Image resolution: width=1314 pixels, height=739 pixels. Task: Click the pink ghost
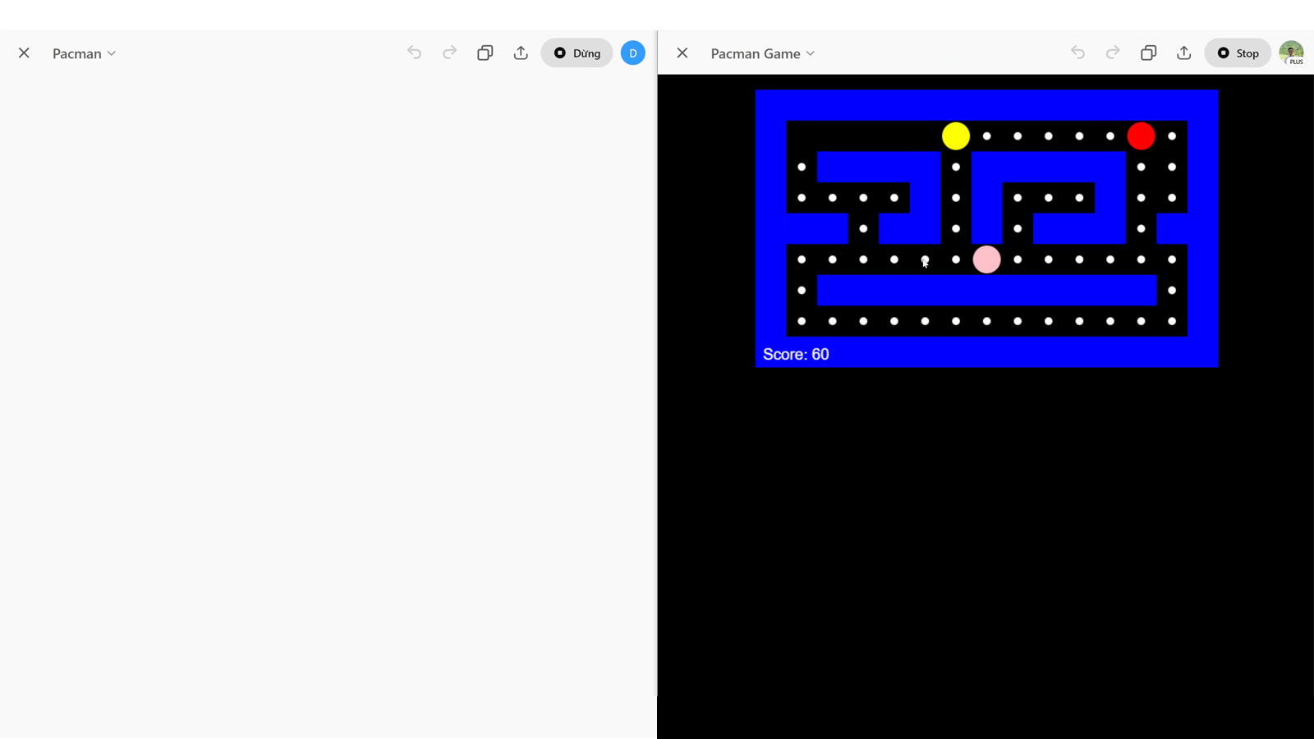tap(987, 259)
